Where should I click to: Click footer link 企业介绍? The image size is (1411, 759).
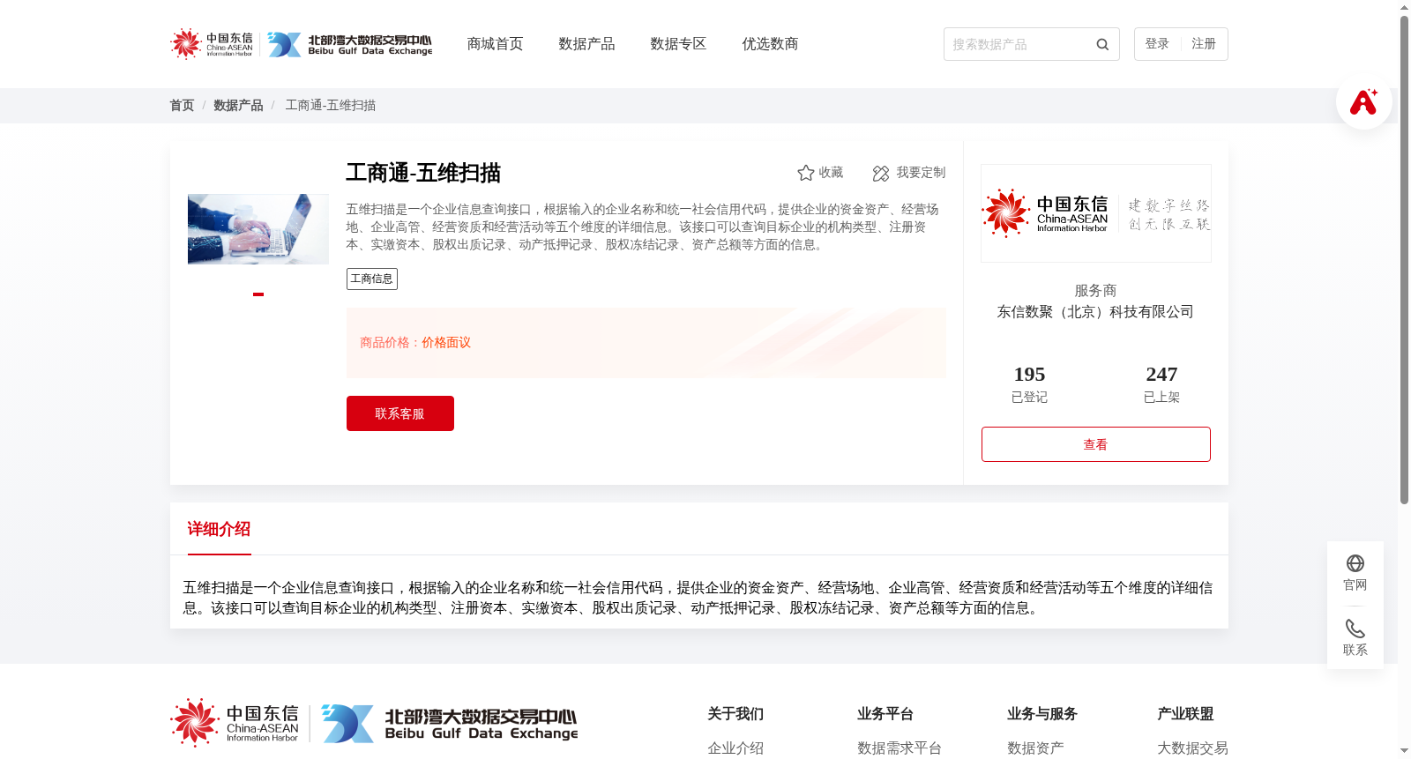(x=735, y=748)
